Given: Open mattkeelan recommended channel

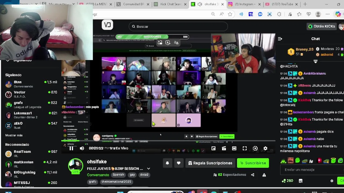Looking at the screenshot, I should pyautogui.click(x=31, y=164).
